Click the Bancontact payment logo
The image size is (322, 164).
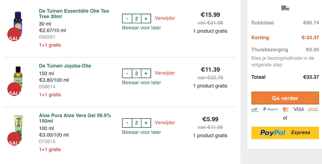coord(255,109)
